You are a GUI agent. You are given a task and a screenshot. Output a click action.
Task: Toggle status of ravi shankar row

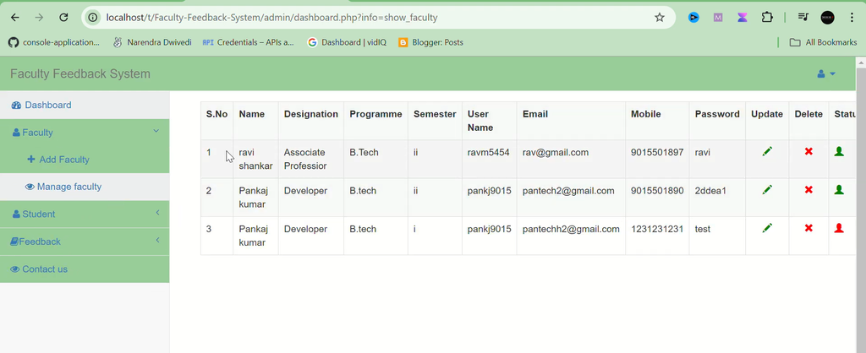pyautogui.click(x=839, y=151)
